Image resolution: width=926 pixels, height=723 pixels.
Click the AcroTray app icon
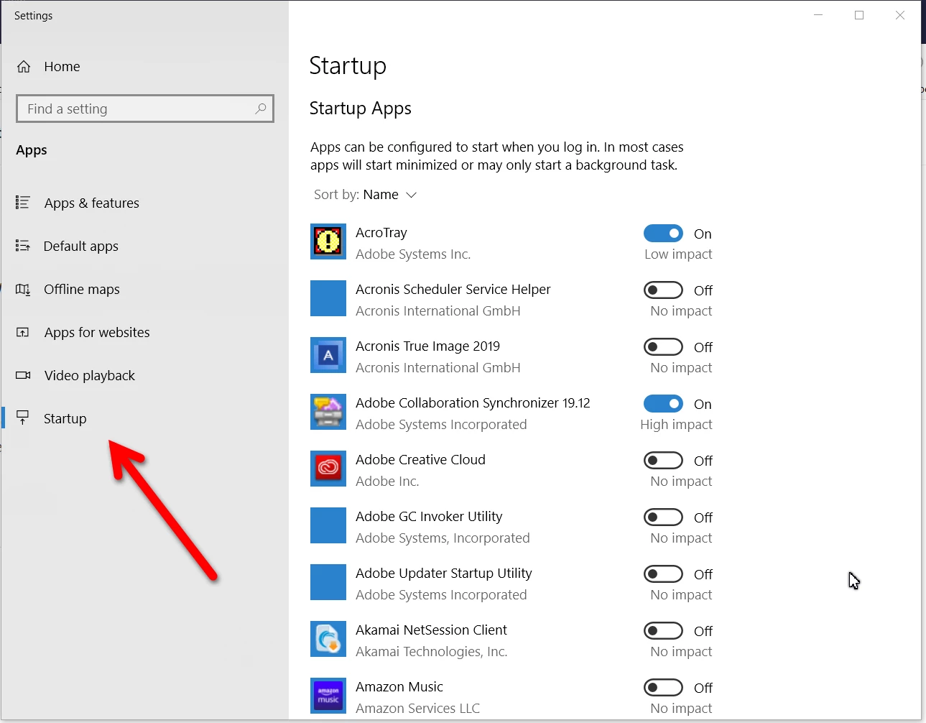click(328, 241)
